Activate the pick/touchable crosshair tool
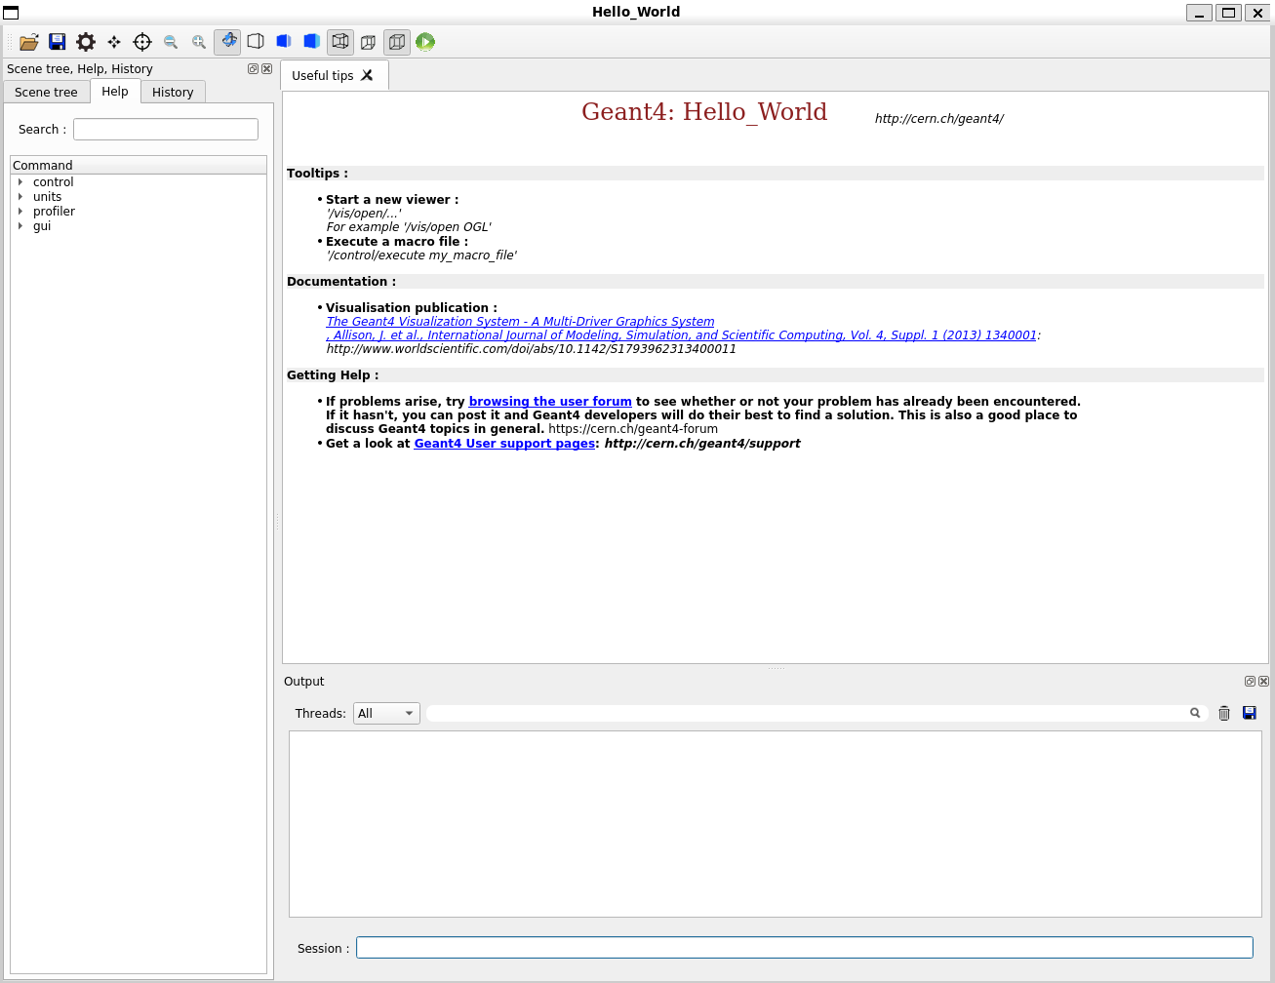1275x983 pixels. pyautogui.click(x=141, y=41)
